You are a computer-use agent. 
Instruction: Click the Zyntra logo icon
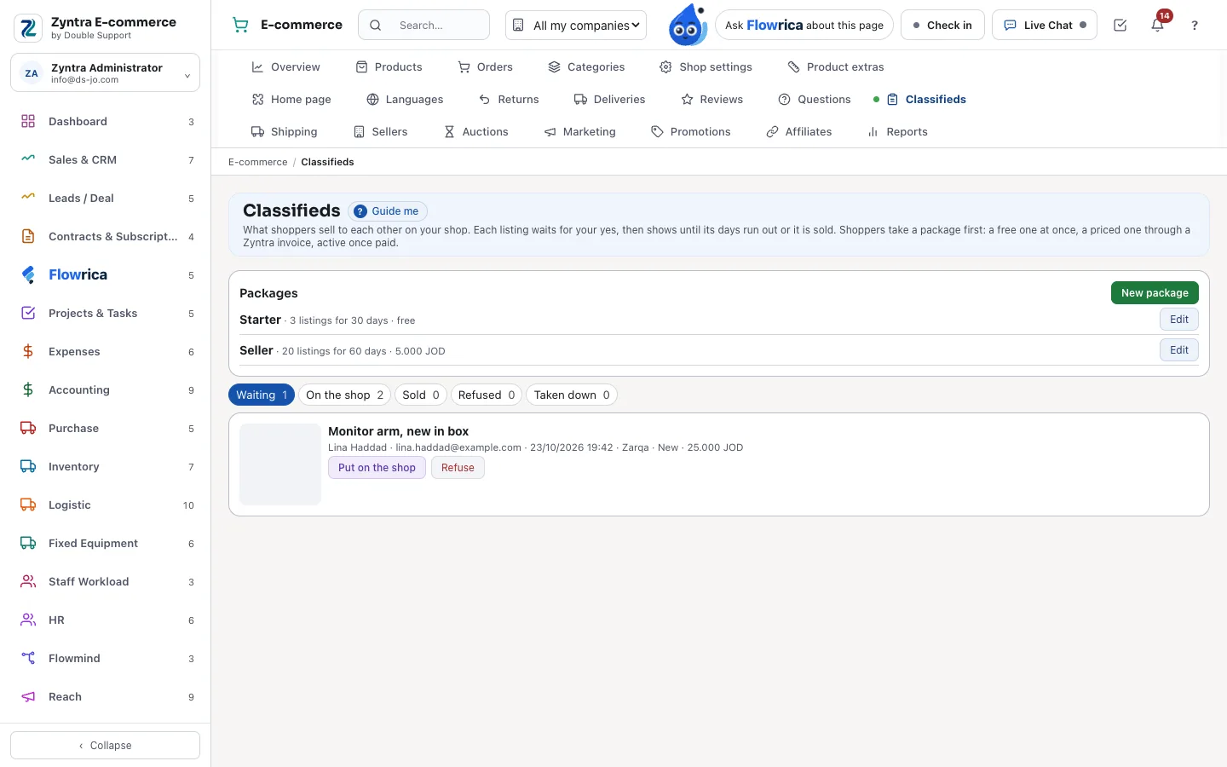pos(28,28)
